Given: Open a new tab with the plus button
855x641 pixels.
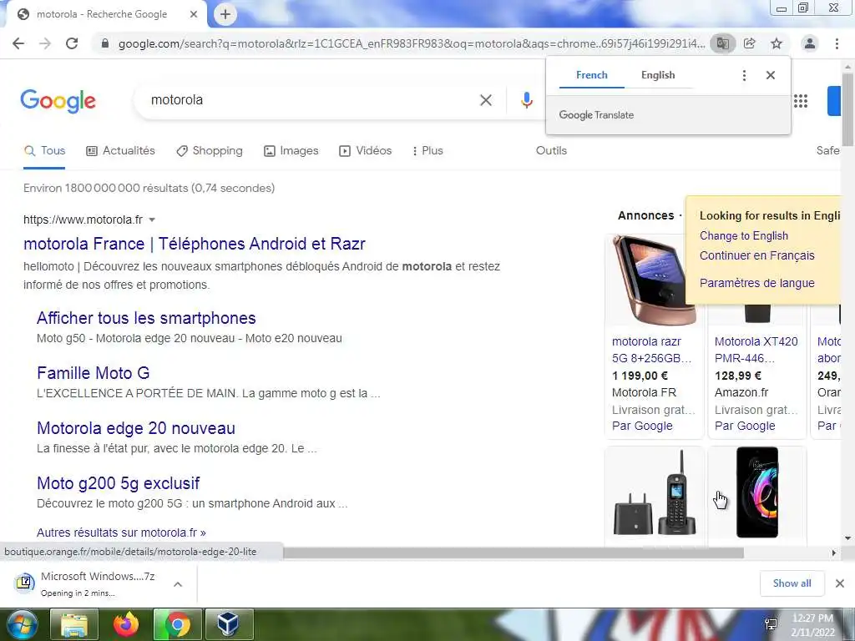Looking at the screenshot, I should 225,15.
